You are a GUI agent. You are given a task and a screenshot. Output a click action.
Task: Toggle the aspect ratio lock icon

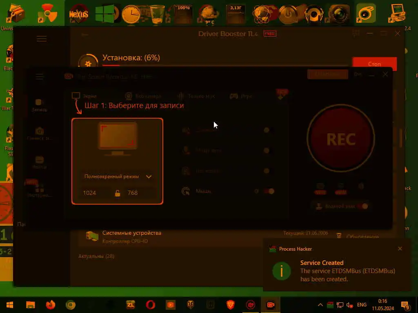118,193
